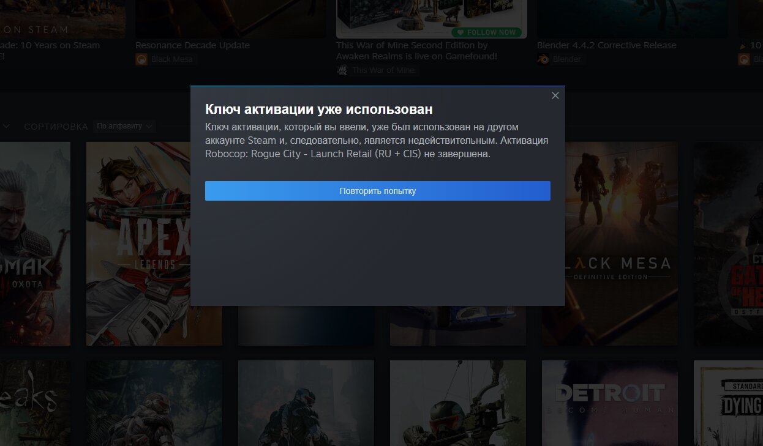Screen dimensions: 763x446
Task: Click the СОРТИРОВКА label
Action: coord(56,127)
